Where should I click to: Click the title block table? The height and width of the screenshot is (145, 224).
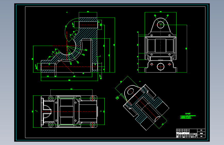click(191, 133)
